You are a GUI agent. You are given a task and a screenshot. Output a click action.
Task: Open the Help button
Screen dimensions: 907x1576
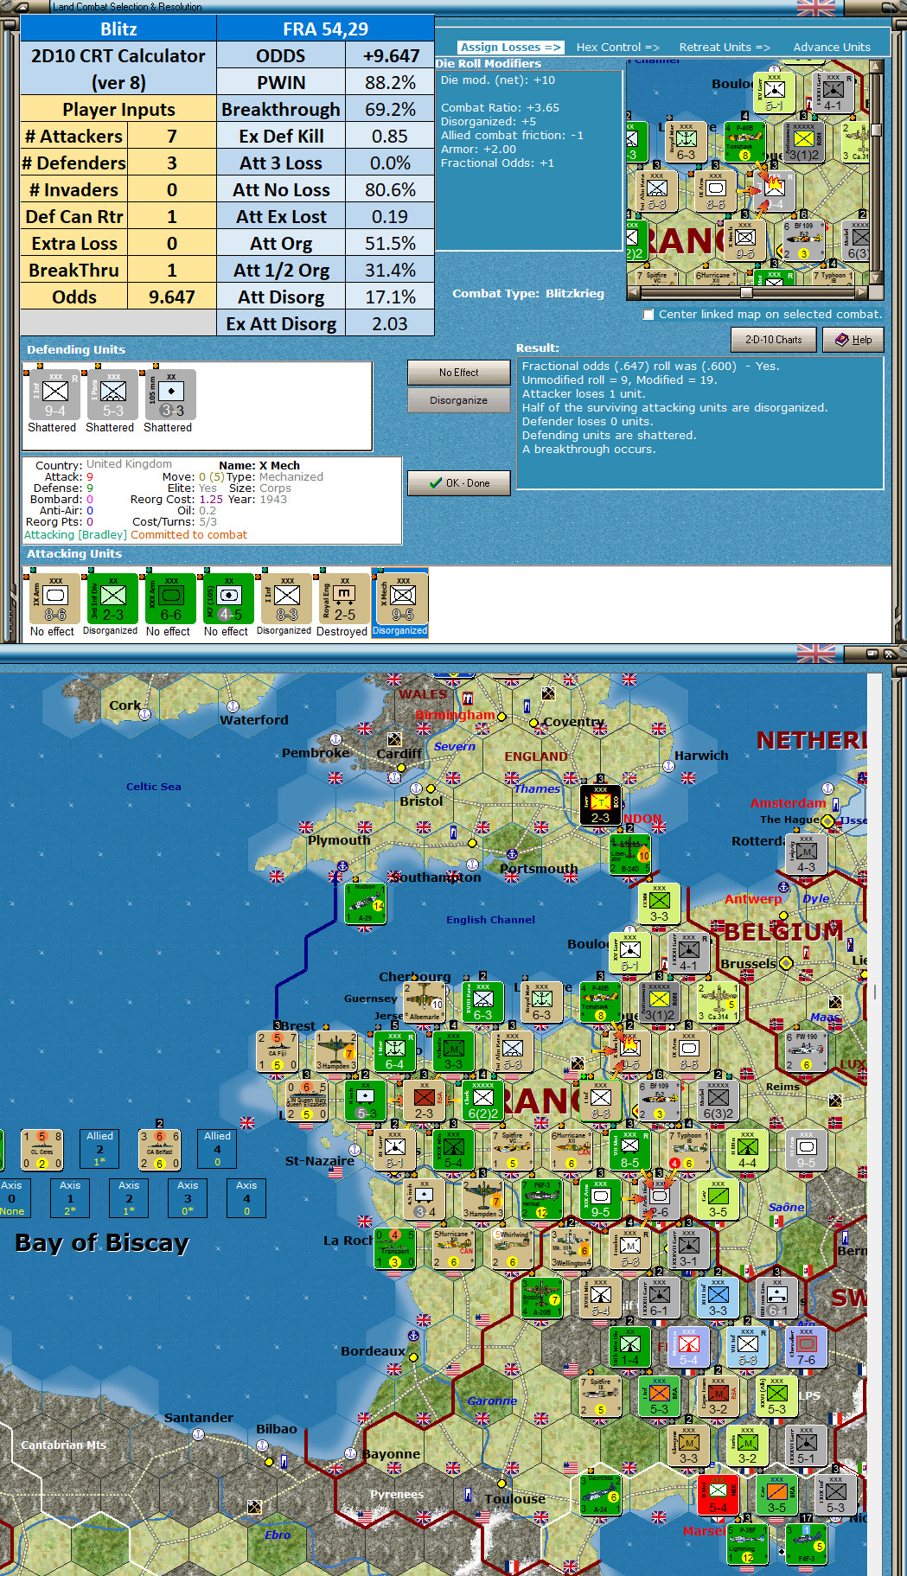pos(853,340)
